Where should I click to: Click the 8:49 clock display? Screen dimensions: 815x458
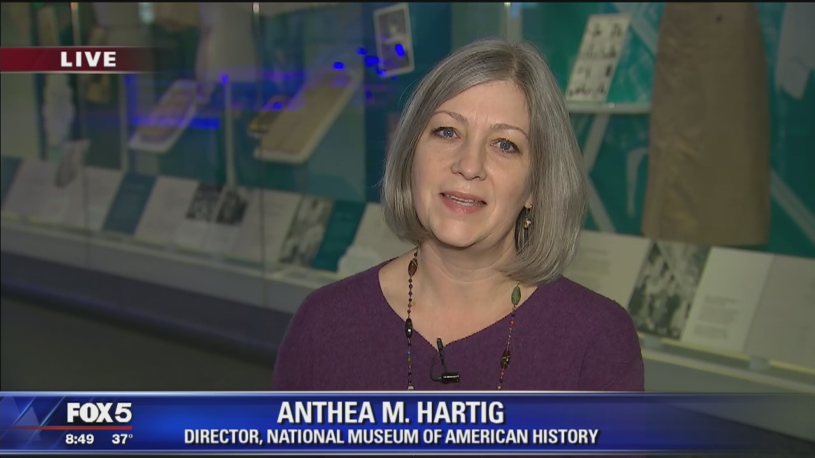point(80,439)
